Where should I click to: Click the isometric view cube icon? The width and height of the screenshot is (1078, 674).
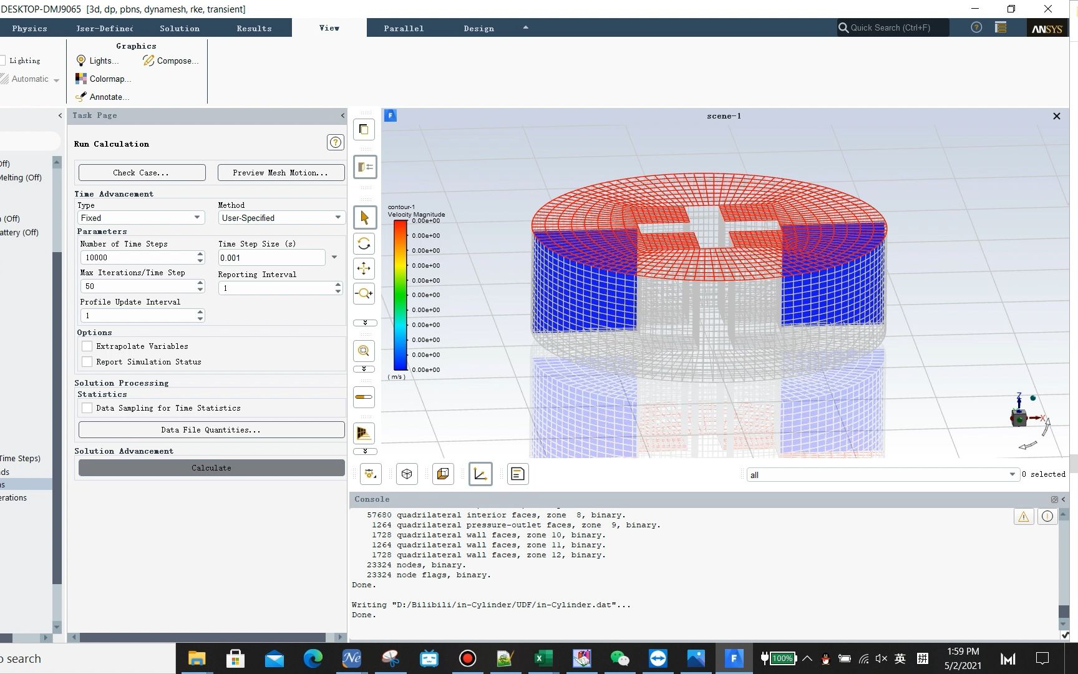[406, 474]
